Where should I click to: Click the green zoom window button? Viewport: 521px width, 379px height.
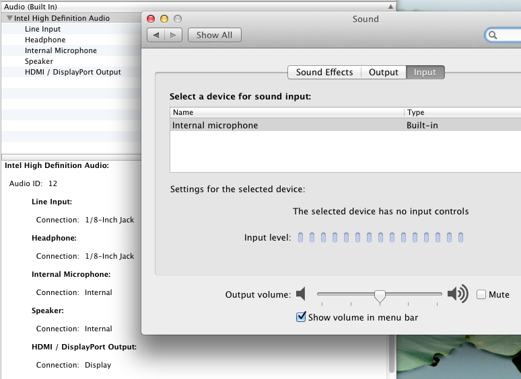[178, 19]
